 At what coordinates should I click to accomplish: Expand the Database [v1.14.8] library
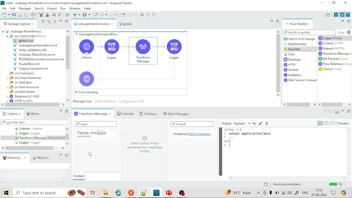[7, 97]
